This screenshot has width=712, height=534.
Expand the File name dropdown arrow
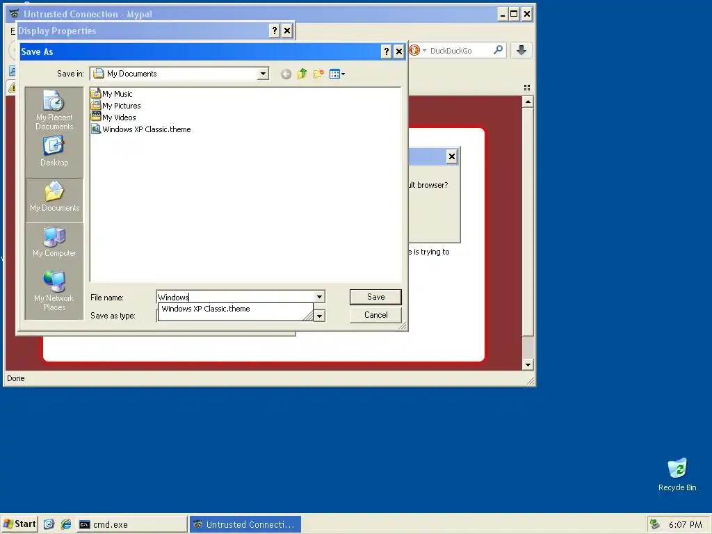click(x=319, y=297)
